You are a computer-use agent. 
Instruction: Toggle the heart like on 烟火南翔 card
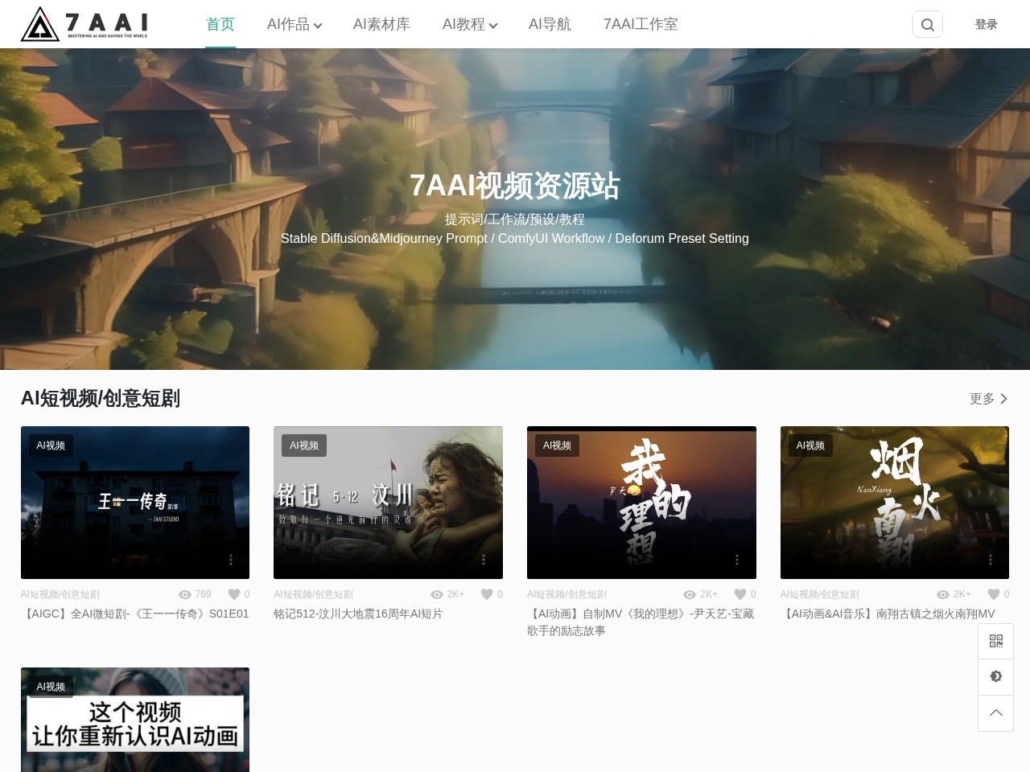coord(993,594)
